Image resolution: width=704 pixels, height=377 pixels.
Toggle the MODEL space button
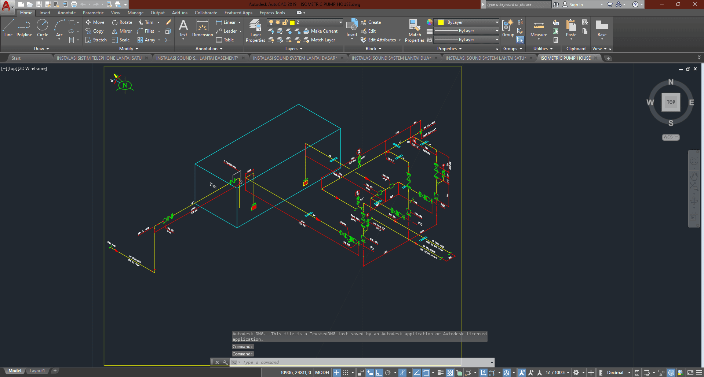pos(322,373)
